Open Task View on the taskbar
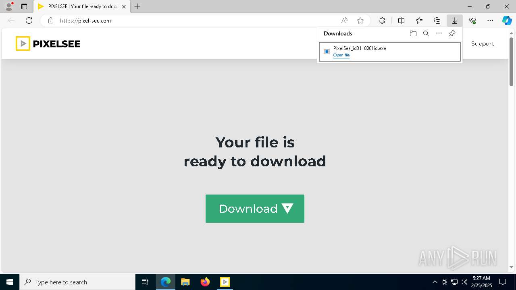Screen dimensions: 516x290 [145, 282]
